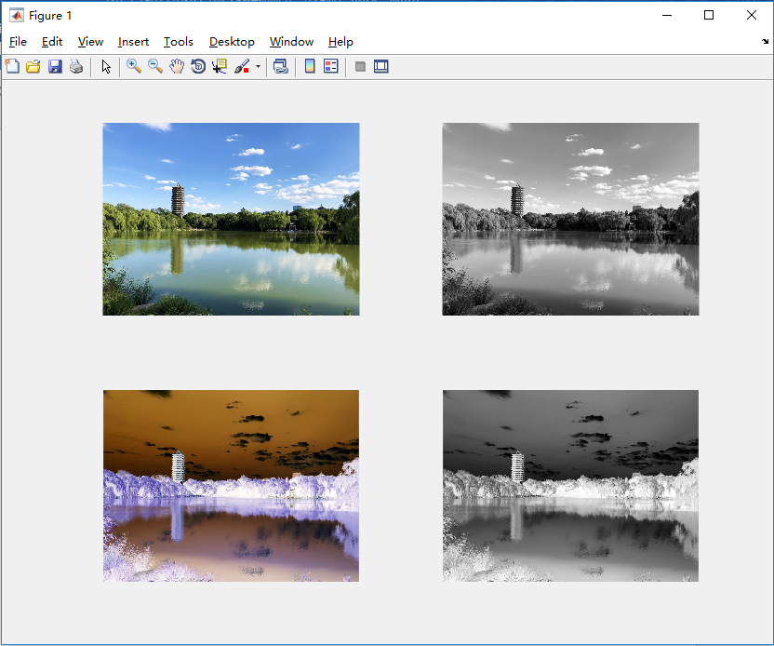774x646 pixels.
Task: Click the Link Plot toolbar button
Action: [x=281, y=66]
